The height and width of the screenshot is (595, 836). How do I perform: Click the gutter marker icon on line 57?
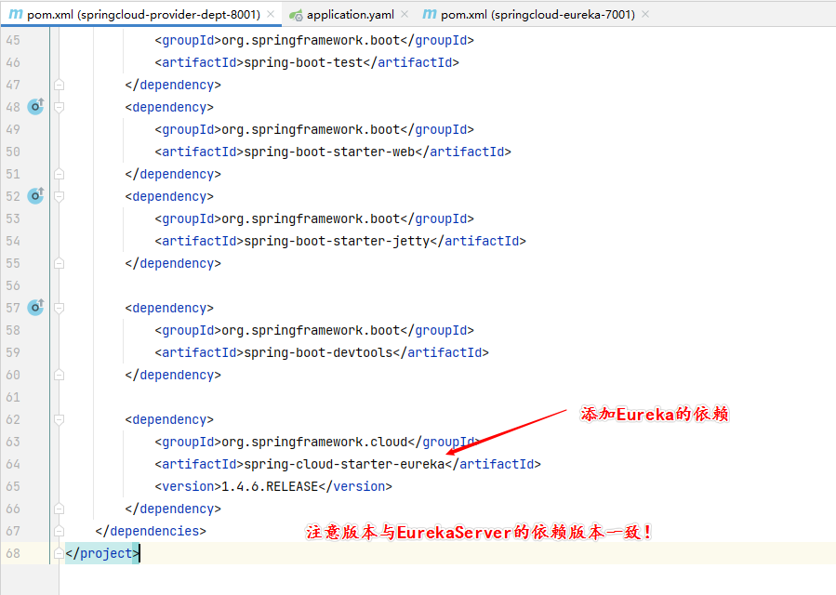pyautogui.click(x=35, y=308)
